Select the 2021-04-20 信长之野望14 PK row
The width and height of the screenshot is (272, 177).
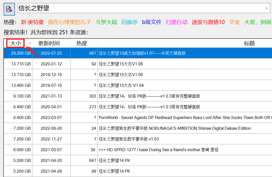(x=138, y=160)
